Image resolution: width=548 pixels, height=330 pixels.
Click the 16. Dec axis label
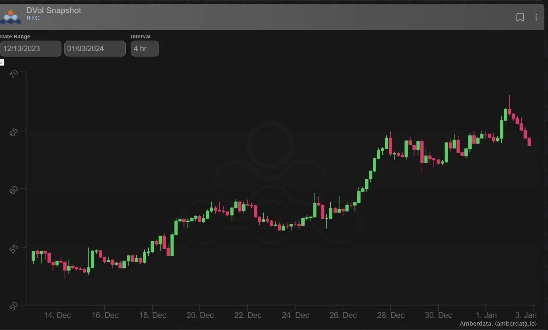[x=105, y=315]
